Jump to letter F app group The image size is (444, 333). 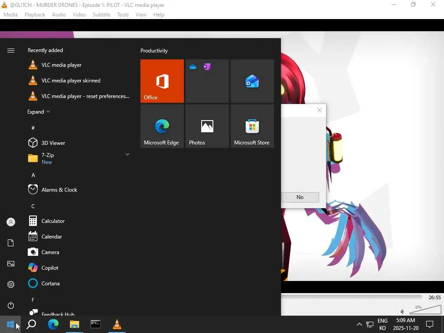33,300
